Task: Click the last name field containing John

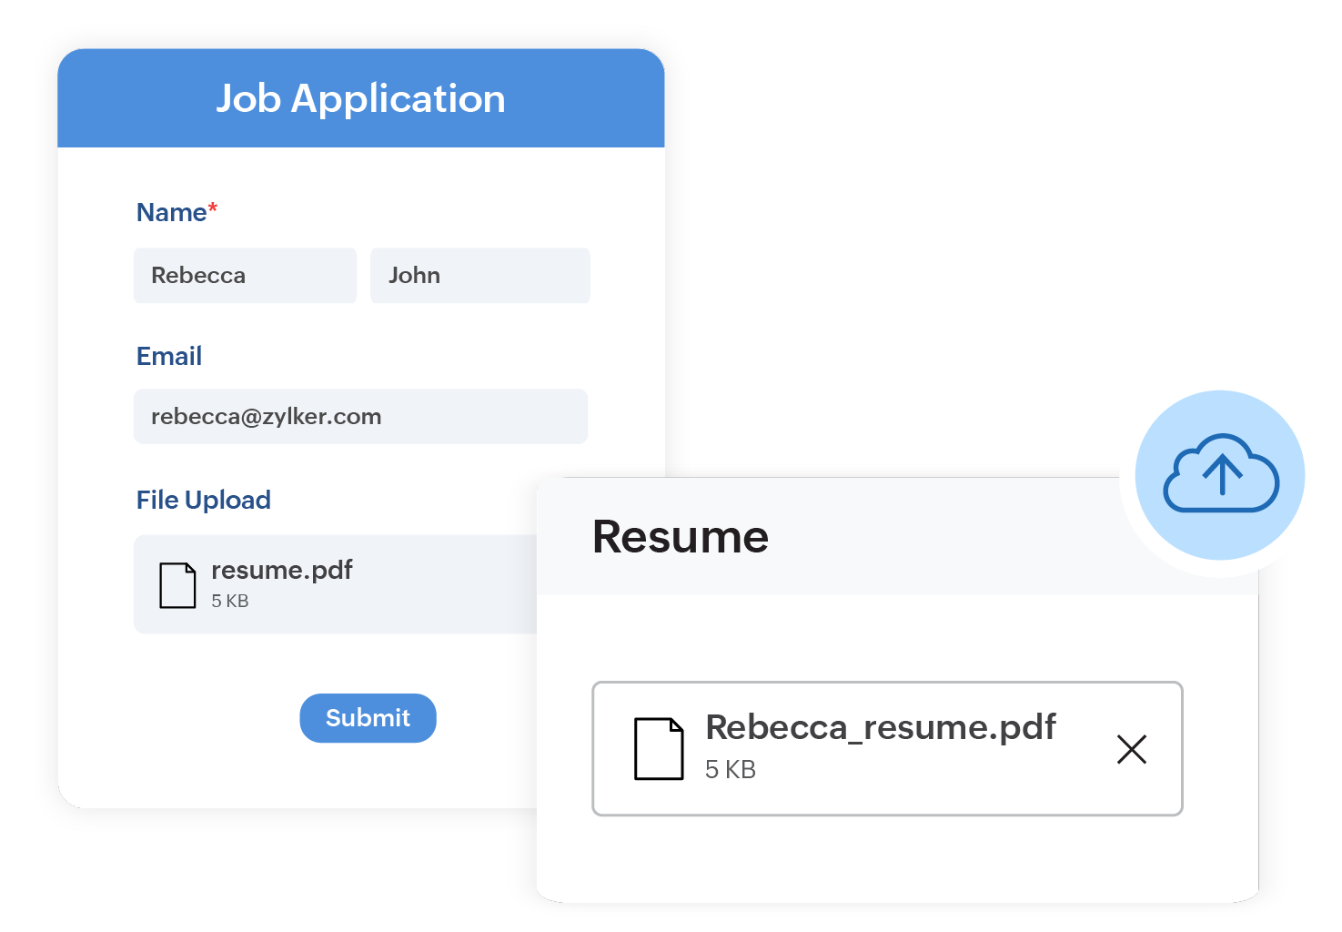Action: pyautogui.click(x=479, y=275)
